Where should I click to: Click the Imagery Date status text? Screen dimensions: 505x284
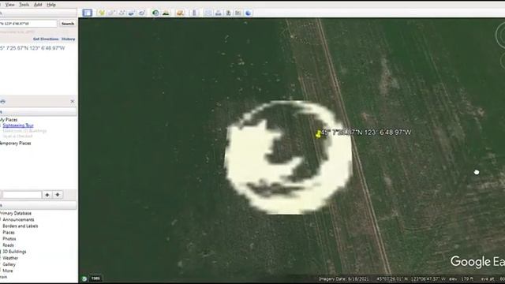point(345,278)
